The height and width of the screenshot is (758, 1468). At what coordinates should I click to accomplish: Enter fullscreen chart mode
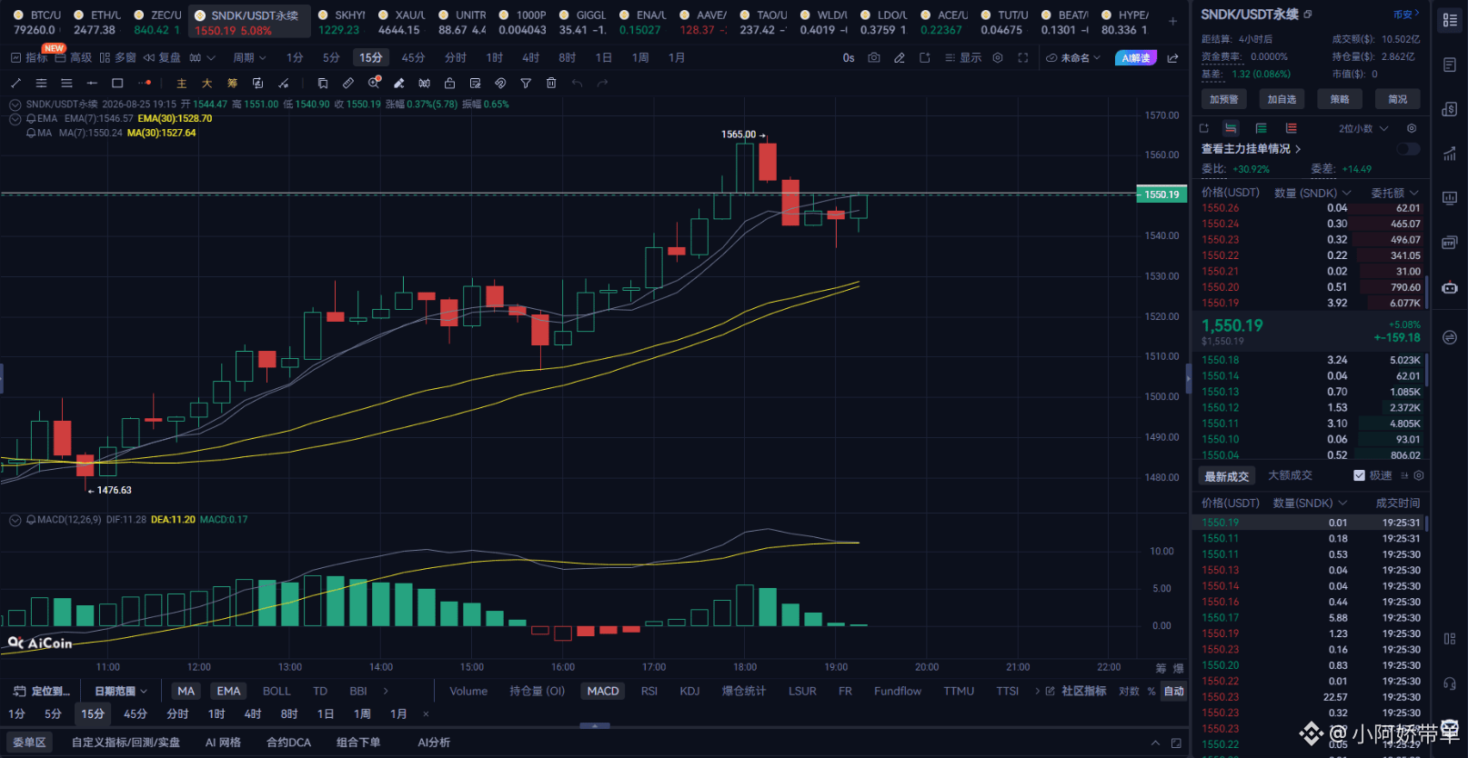1023,57
